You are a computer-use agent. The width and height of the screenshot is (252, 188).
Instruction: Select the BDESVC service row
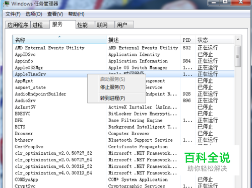(123, 114)
